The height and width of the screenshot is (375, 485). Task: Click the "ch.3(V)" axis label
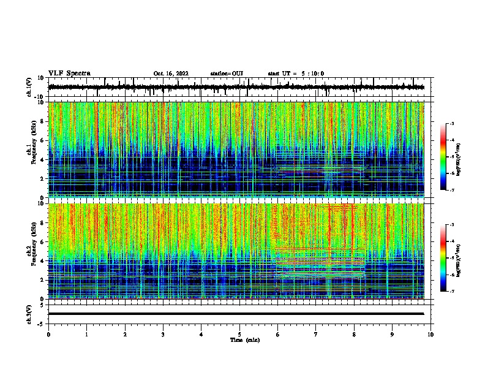tap(29, 314)
